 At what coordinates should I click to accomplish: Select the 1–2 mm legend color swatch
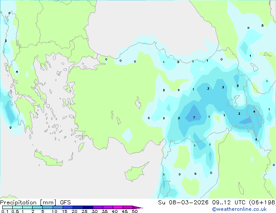point(27,207)
